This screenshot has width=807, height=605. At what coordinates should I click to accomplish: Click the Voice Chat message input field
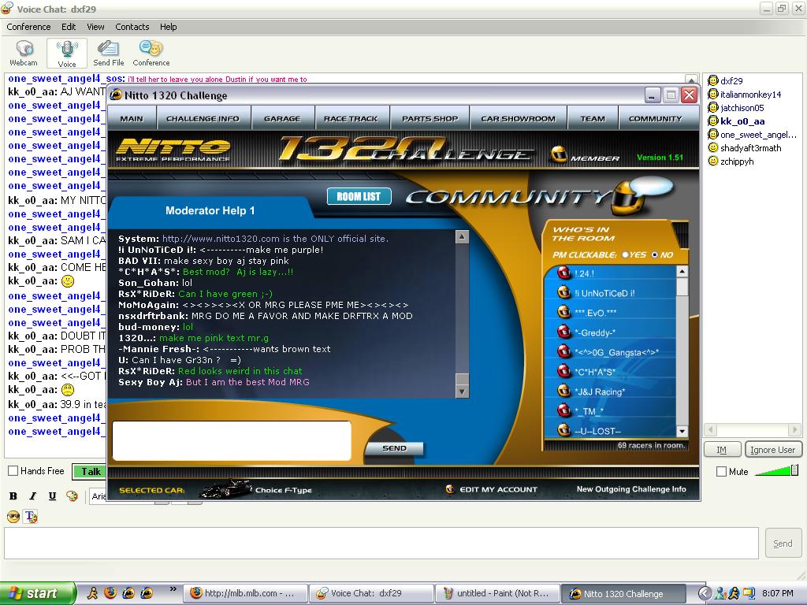click(x=381, y=544)
